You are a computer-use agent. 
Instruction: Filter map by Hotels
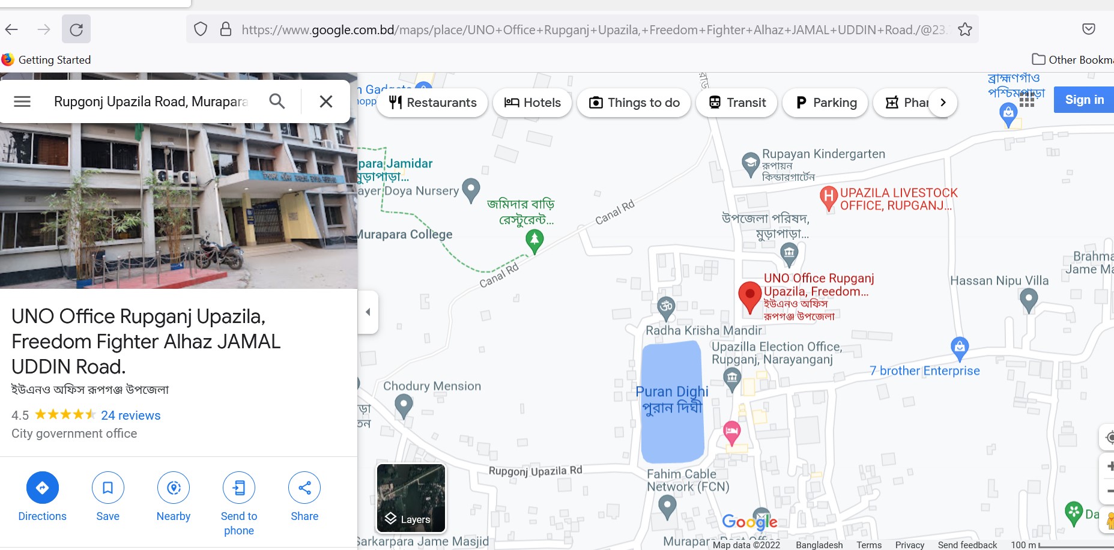(532, 103)
